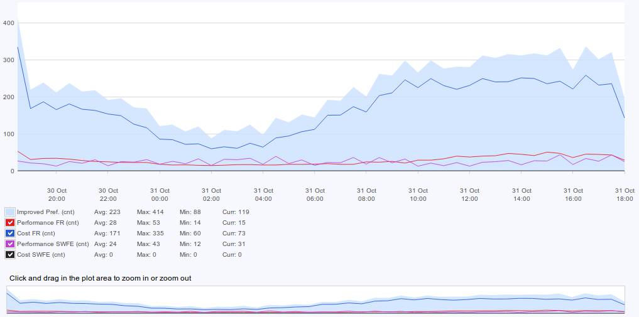Viewport: 639px width, 317px height.
Task: Click the Avg: 24 value
Action: coord(105,244)
